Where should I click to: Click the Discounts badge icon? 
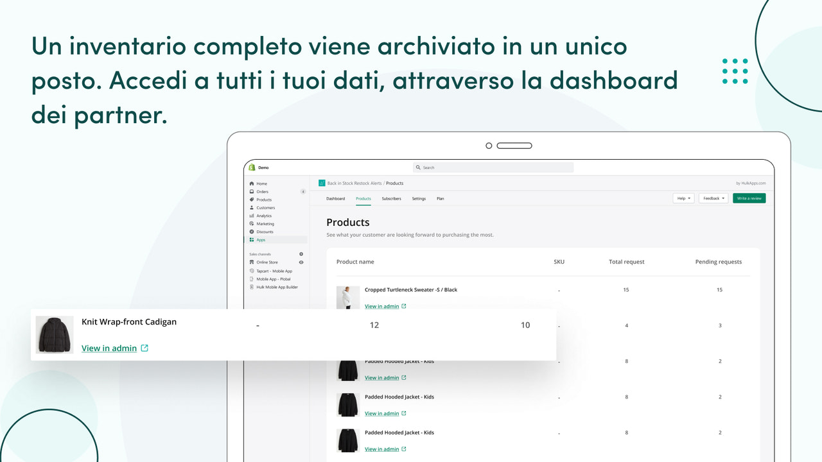252,232
